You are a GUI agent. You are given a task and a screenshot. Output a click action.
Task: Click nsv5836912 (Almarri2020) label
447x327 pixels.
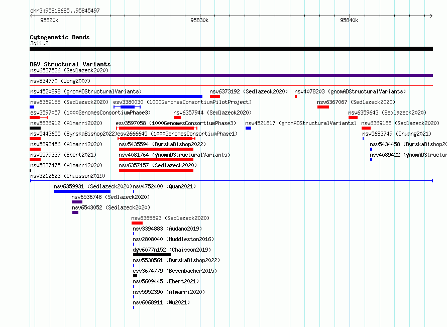[x=66, y=123]
